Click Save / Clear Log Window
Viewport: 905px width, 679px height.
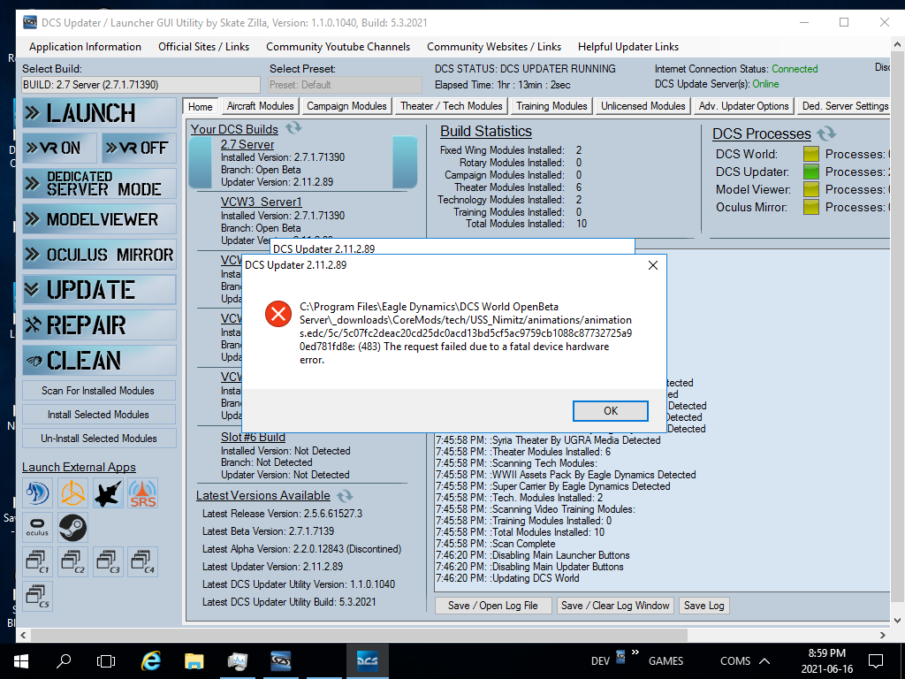click(x=615, y=606)
